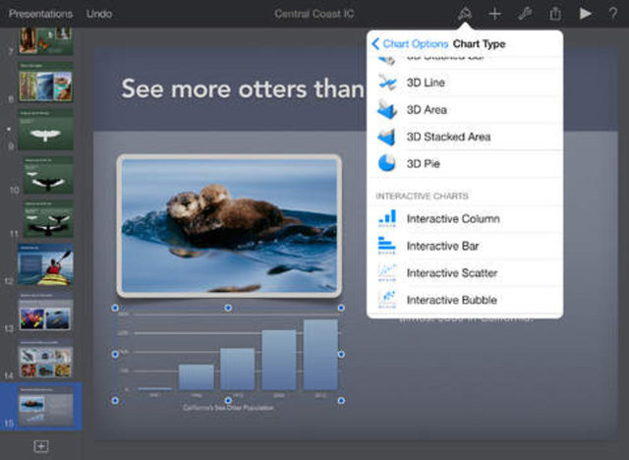Go back to Chart Options
This screenshot has width=629, height=460.
coord(410,44)
